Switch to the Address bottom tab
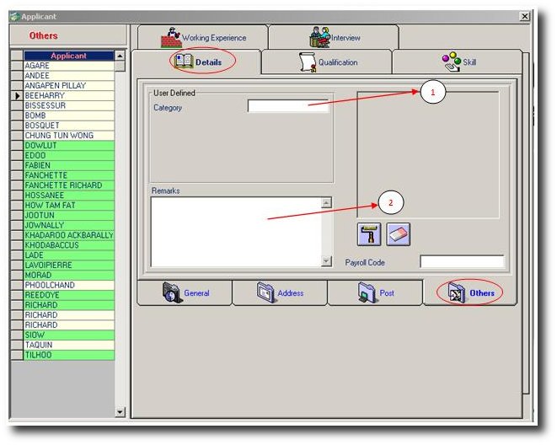Screen dimensions: 557x445 tap(279, 293)
